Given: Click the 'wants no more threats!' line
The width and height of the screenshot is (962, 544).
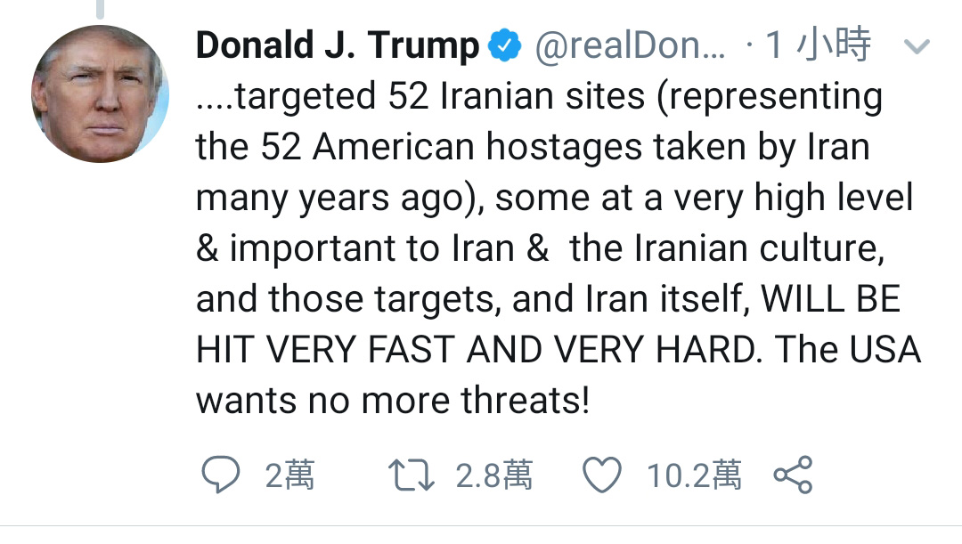Looking at the screenshot, I should [392, 401].
